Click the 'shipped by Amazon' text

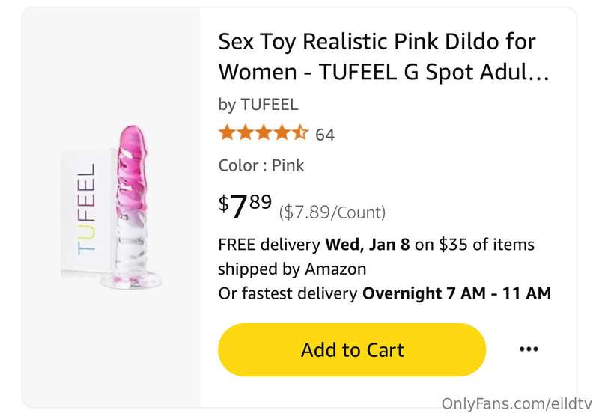[292, 269]
